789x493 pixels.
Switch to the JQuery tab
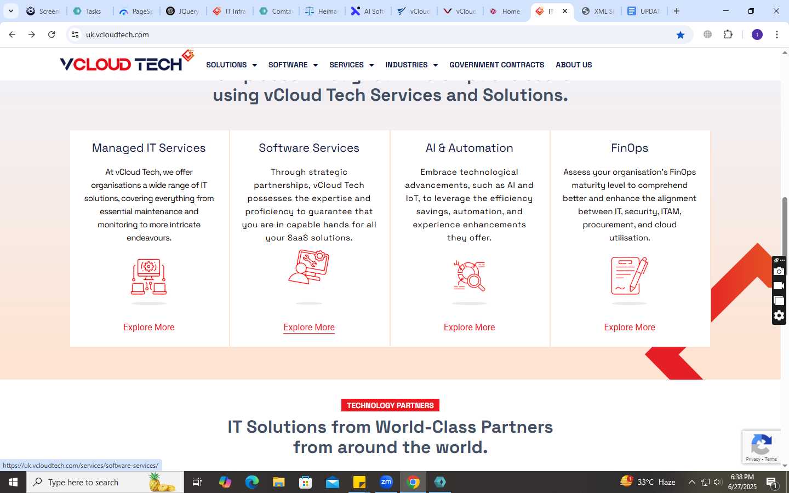(x=182, y=11)
